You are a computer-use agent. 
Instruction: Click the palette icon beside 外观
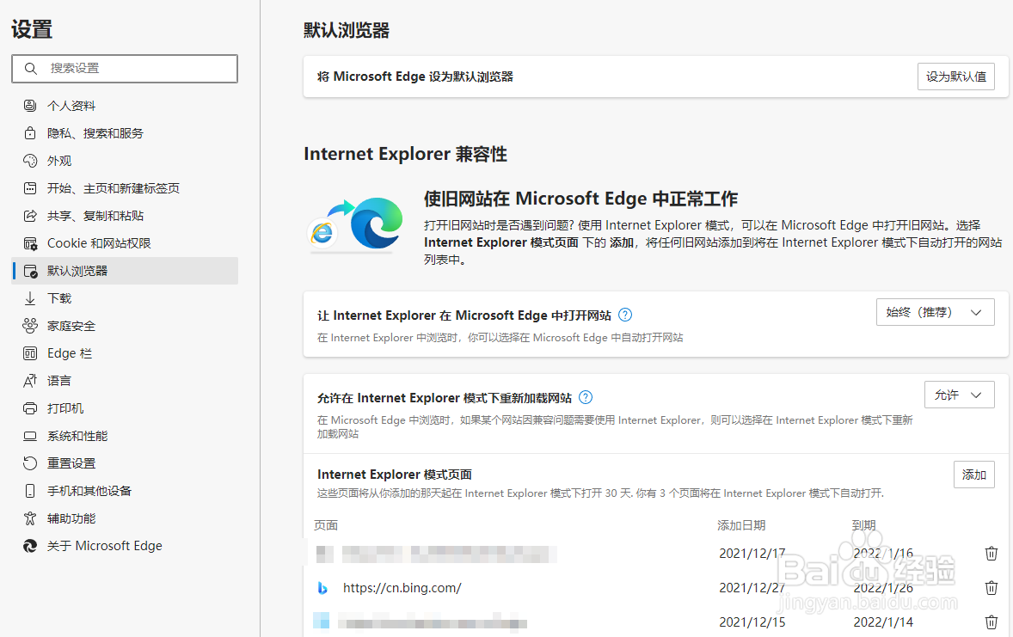(30, 160)
